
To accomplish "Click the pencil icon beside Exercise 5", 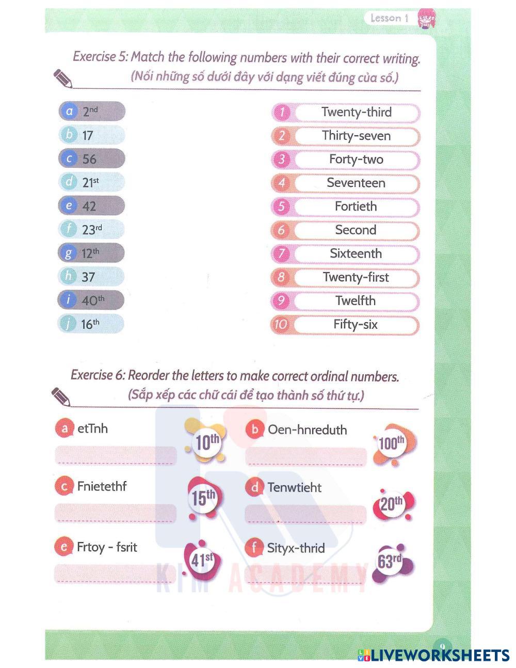I will [x=62, y=78].
